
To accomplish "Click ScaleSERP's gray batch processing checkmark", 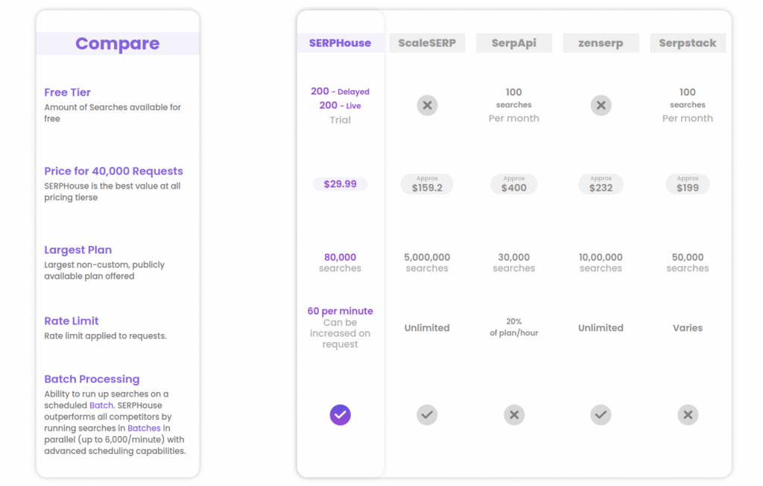I will 427,414.
